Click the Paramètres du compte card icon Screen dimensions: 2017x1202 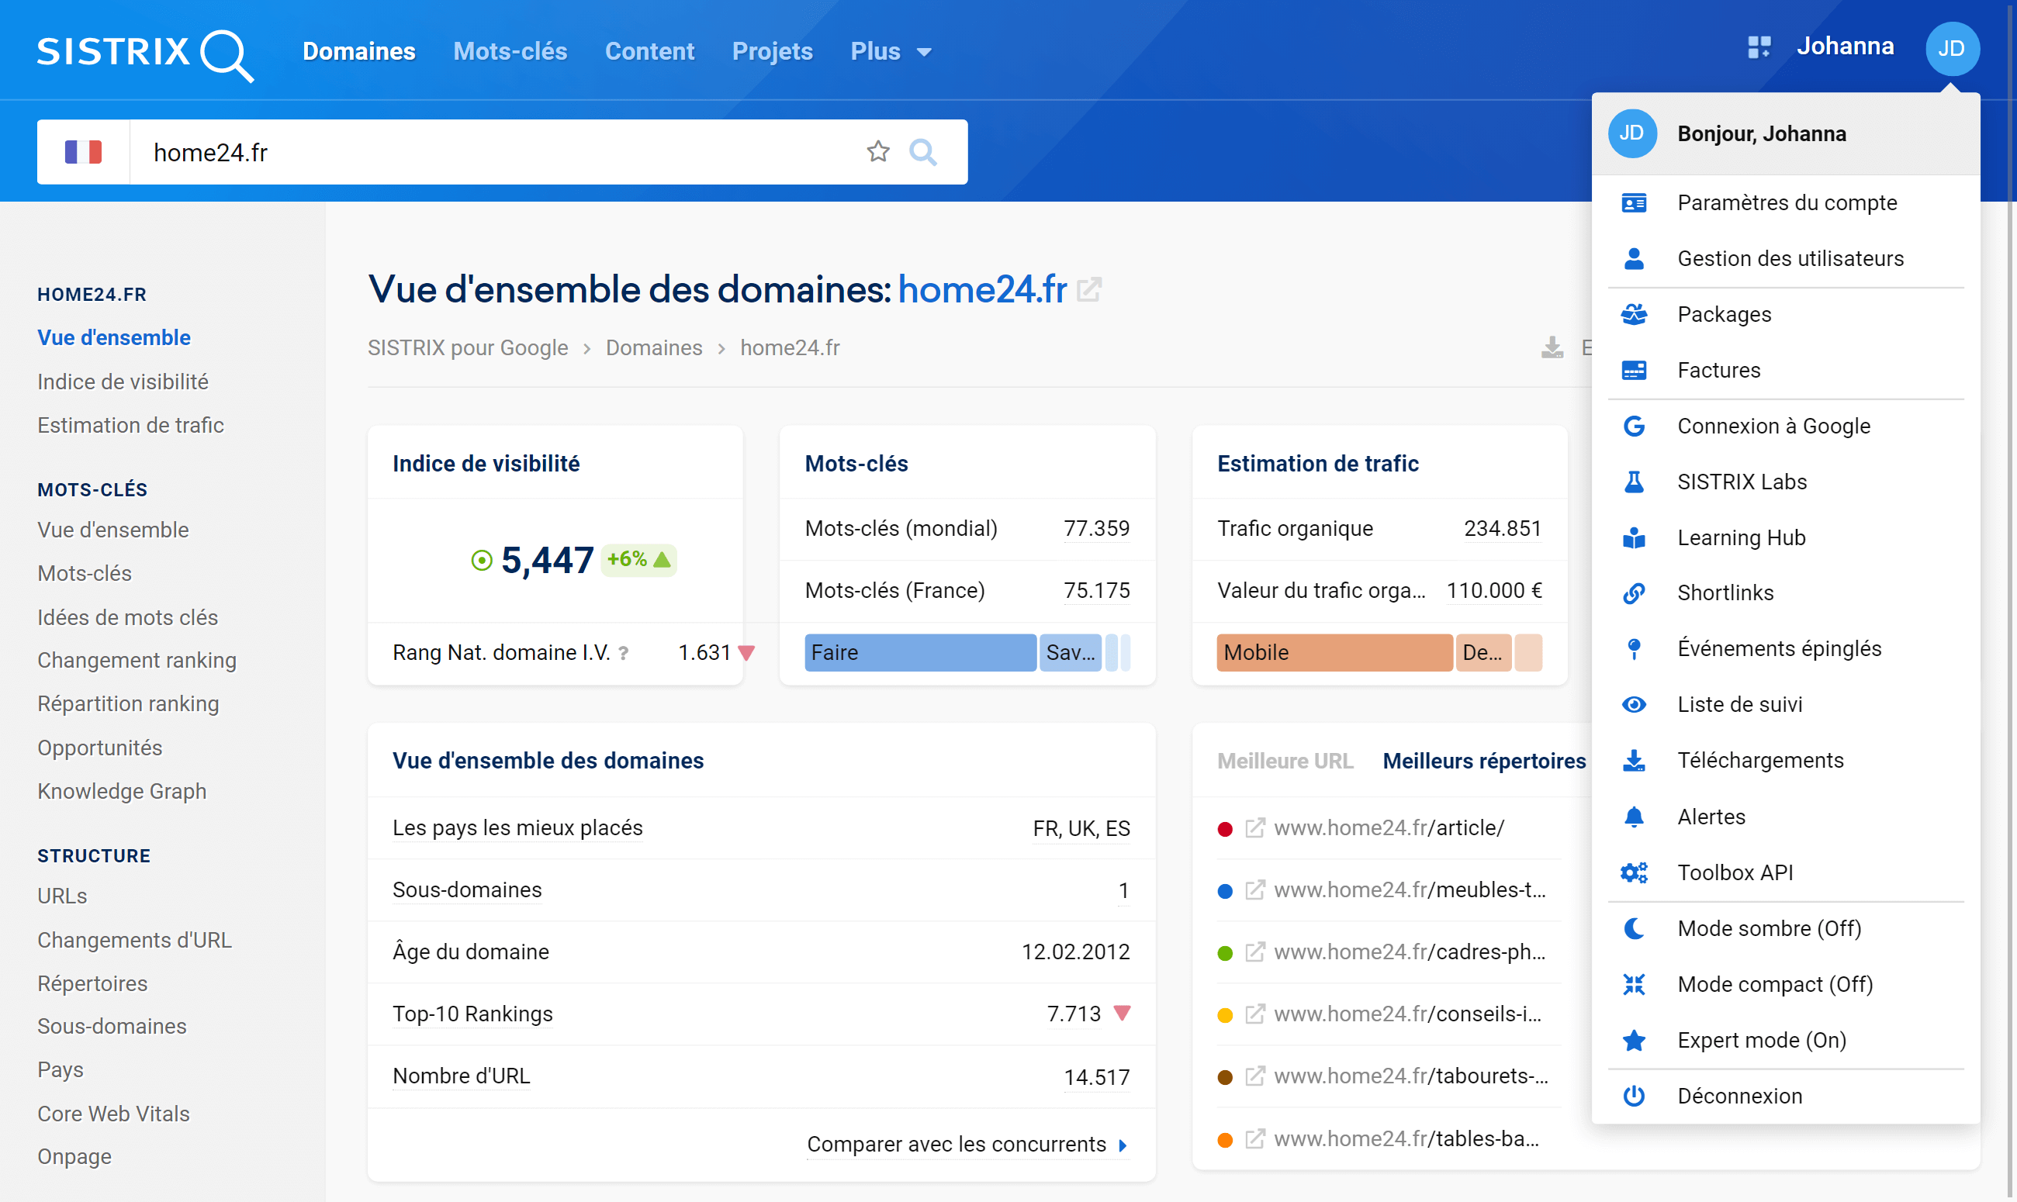1634,202
